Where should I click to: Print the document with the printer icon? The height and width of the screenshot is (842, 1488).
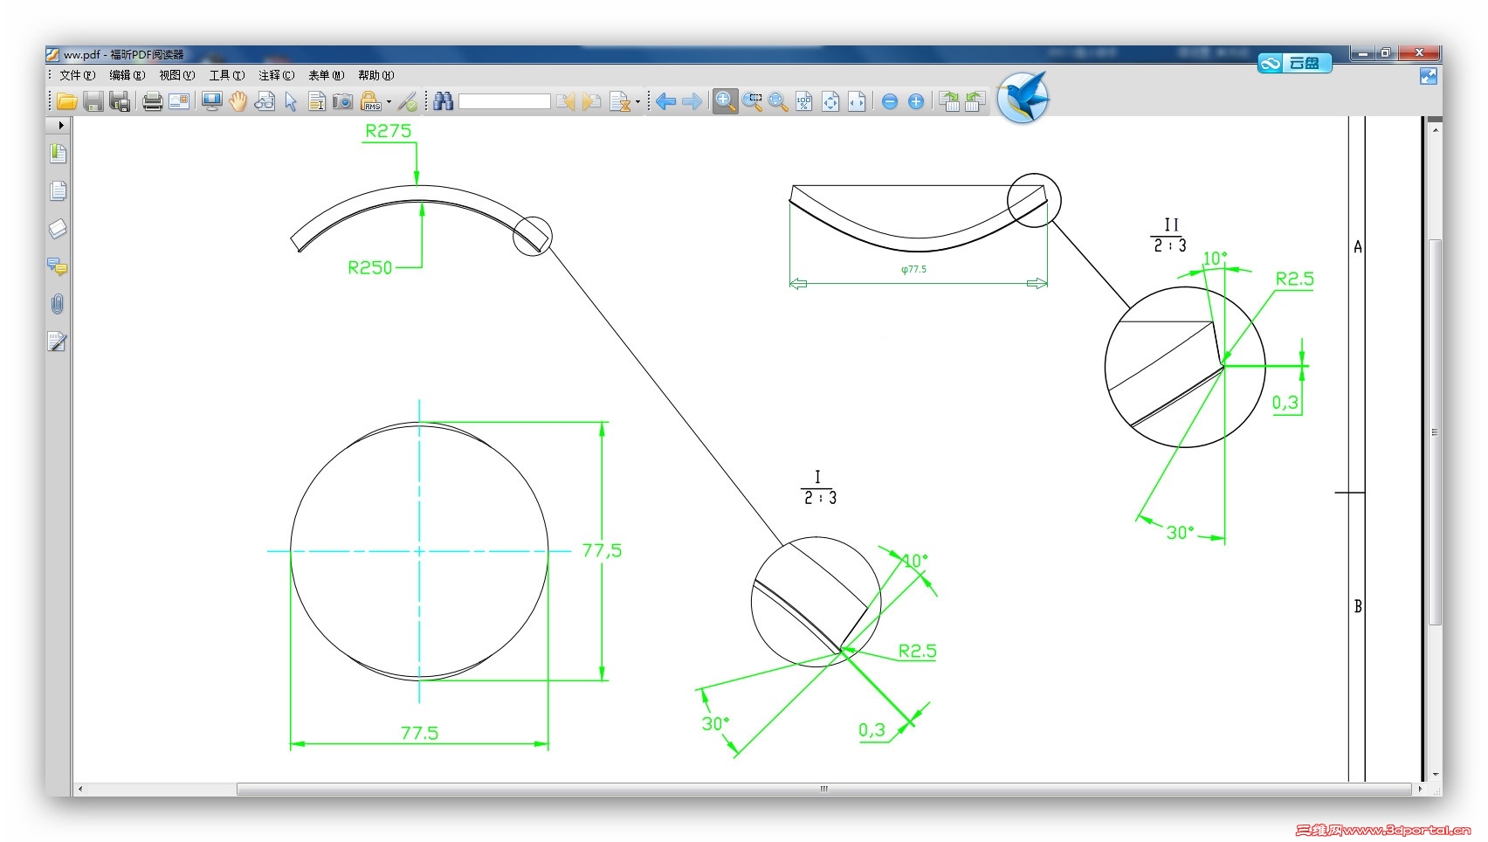coord(153,101)
